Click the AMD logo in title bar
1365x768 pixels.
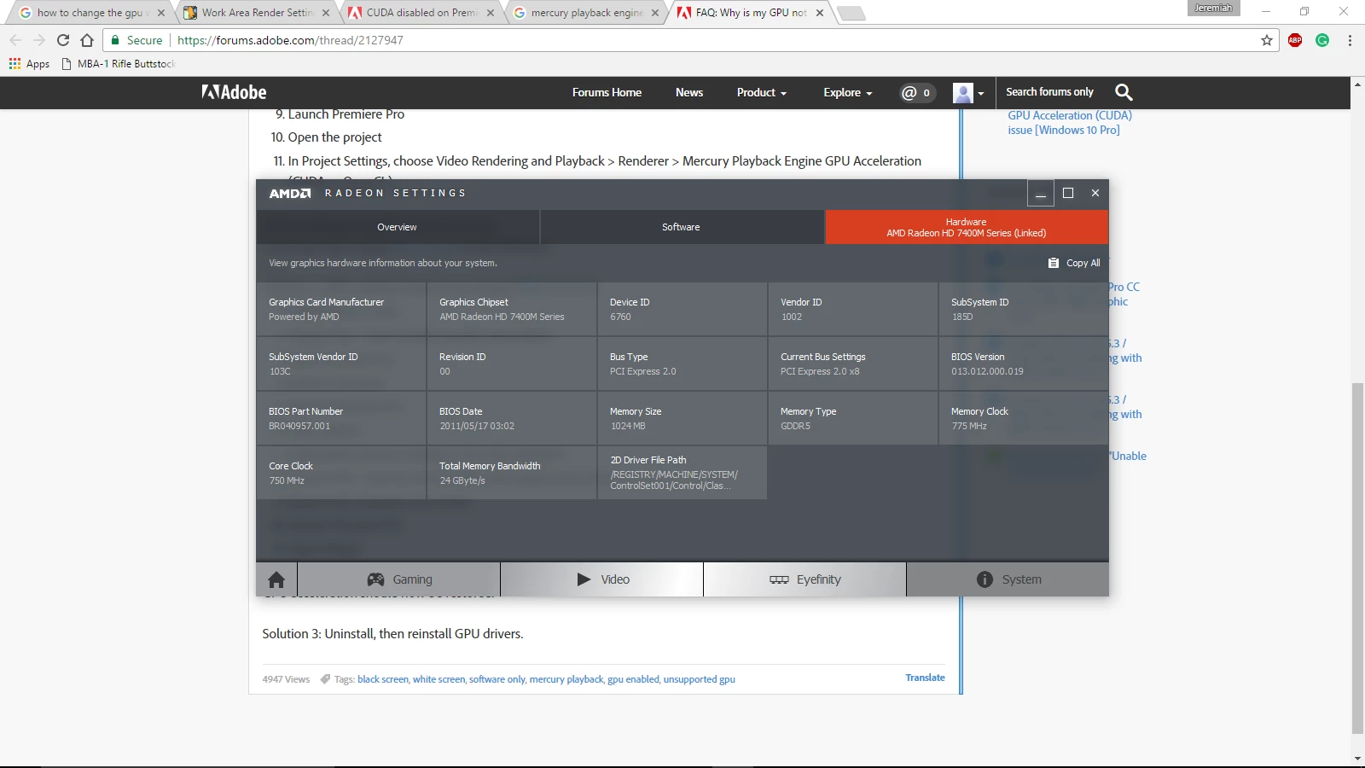290,193
